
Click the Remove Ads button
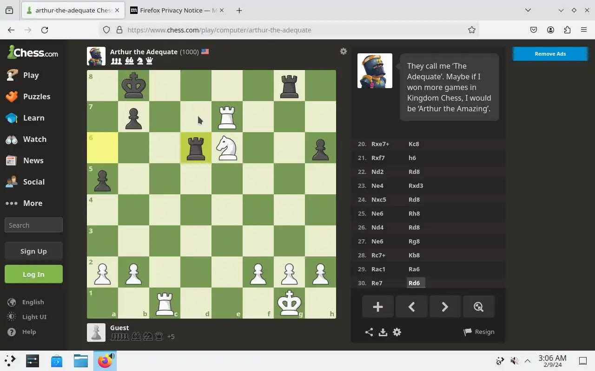(x=550, y=54)
